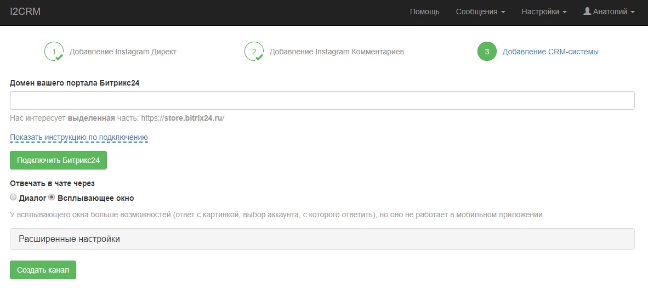Open the Помощь menu item
This screenshot has height=288, width=648.
click(x=424, y=12)
